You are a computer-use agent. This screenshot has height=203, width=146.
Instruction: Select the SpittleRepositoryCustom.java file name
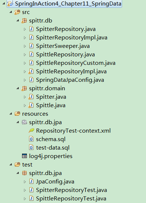pyautogui.click(x=76, y=63)
